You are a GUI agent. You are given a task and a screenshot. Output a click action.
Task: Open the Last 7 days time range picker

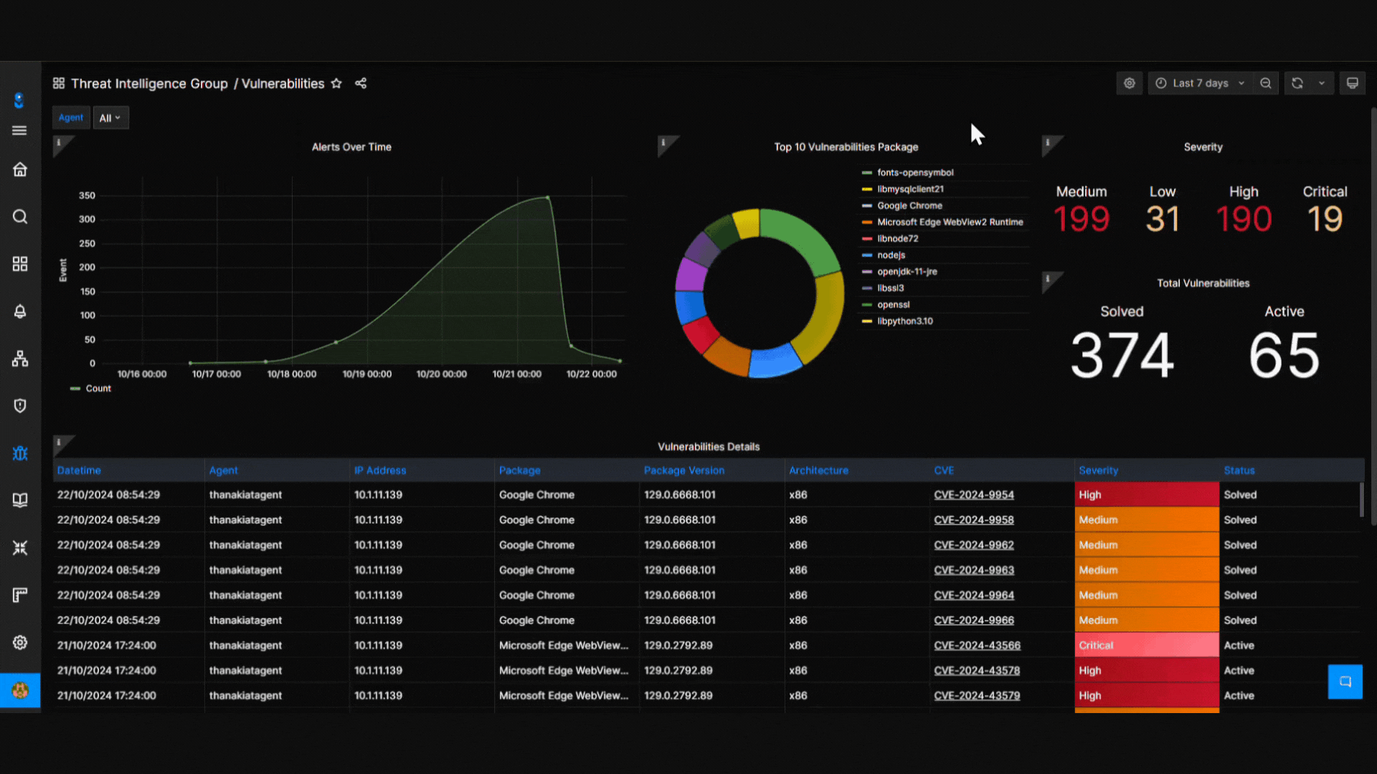(x=1201, y=83)
